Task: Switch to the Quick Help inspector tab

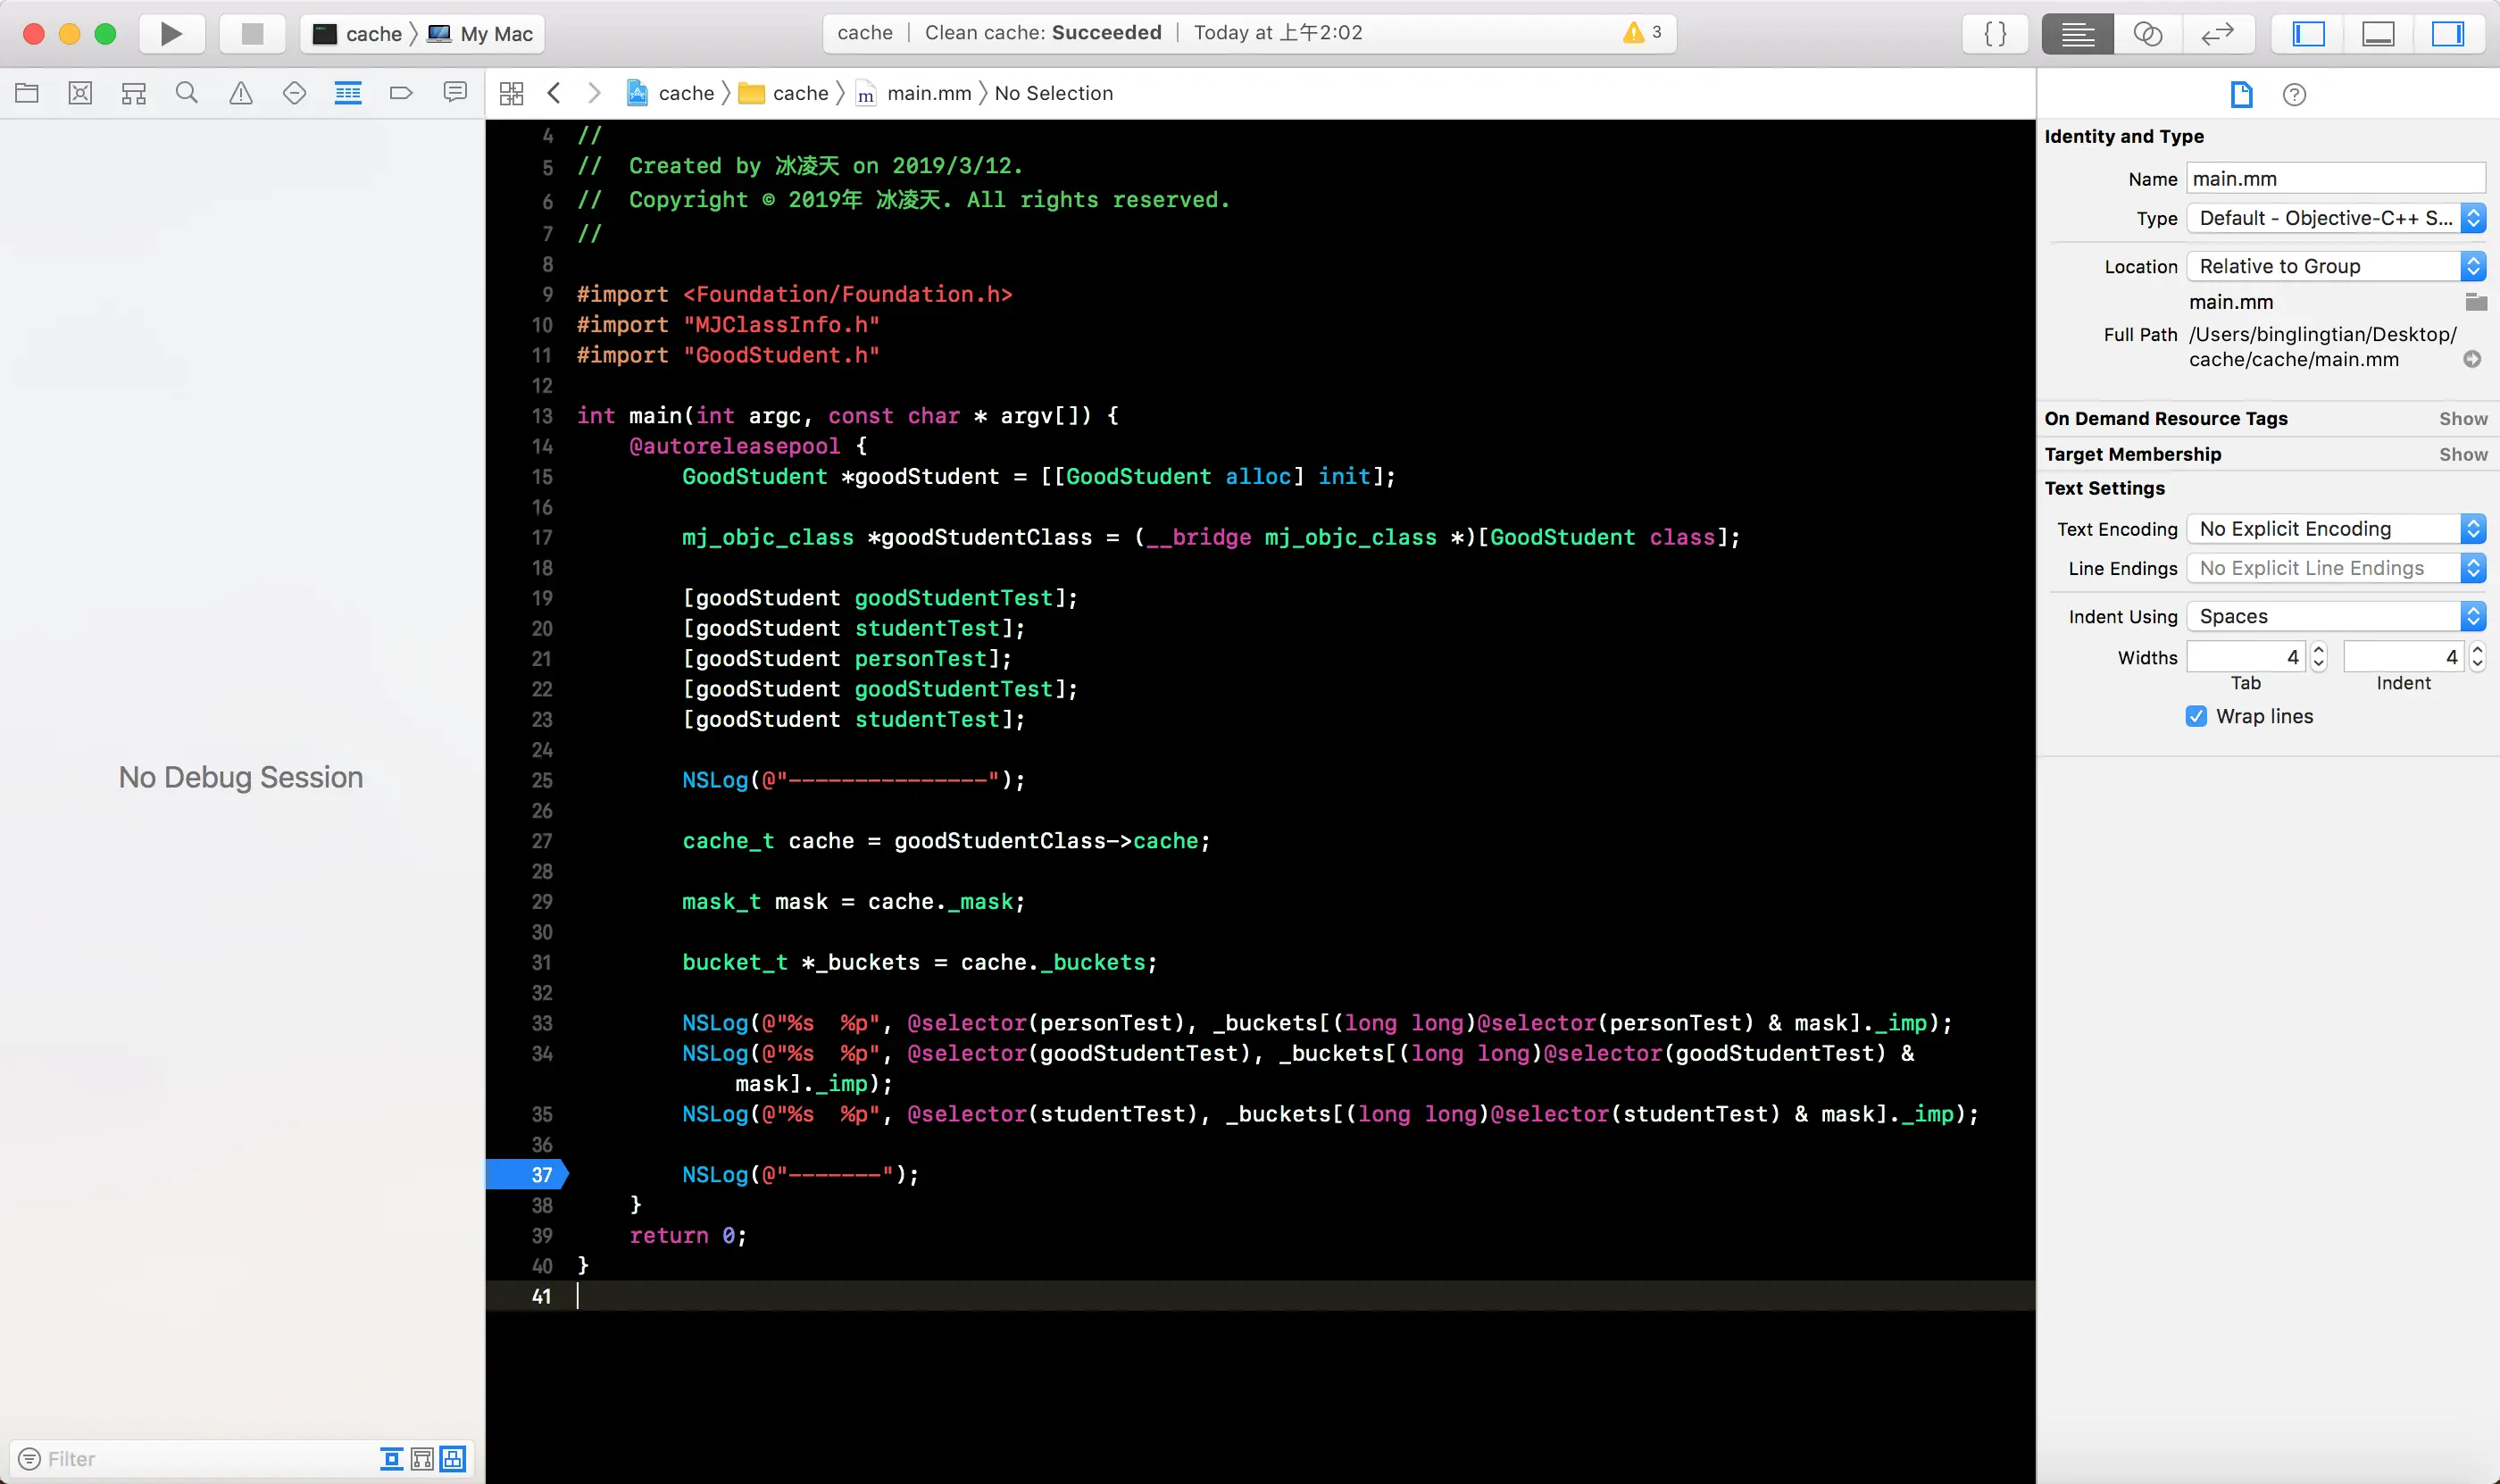Action: [x=2294, y=94]
